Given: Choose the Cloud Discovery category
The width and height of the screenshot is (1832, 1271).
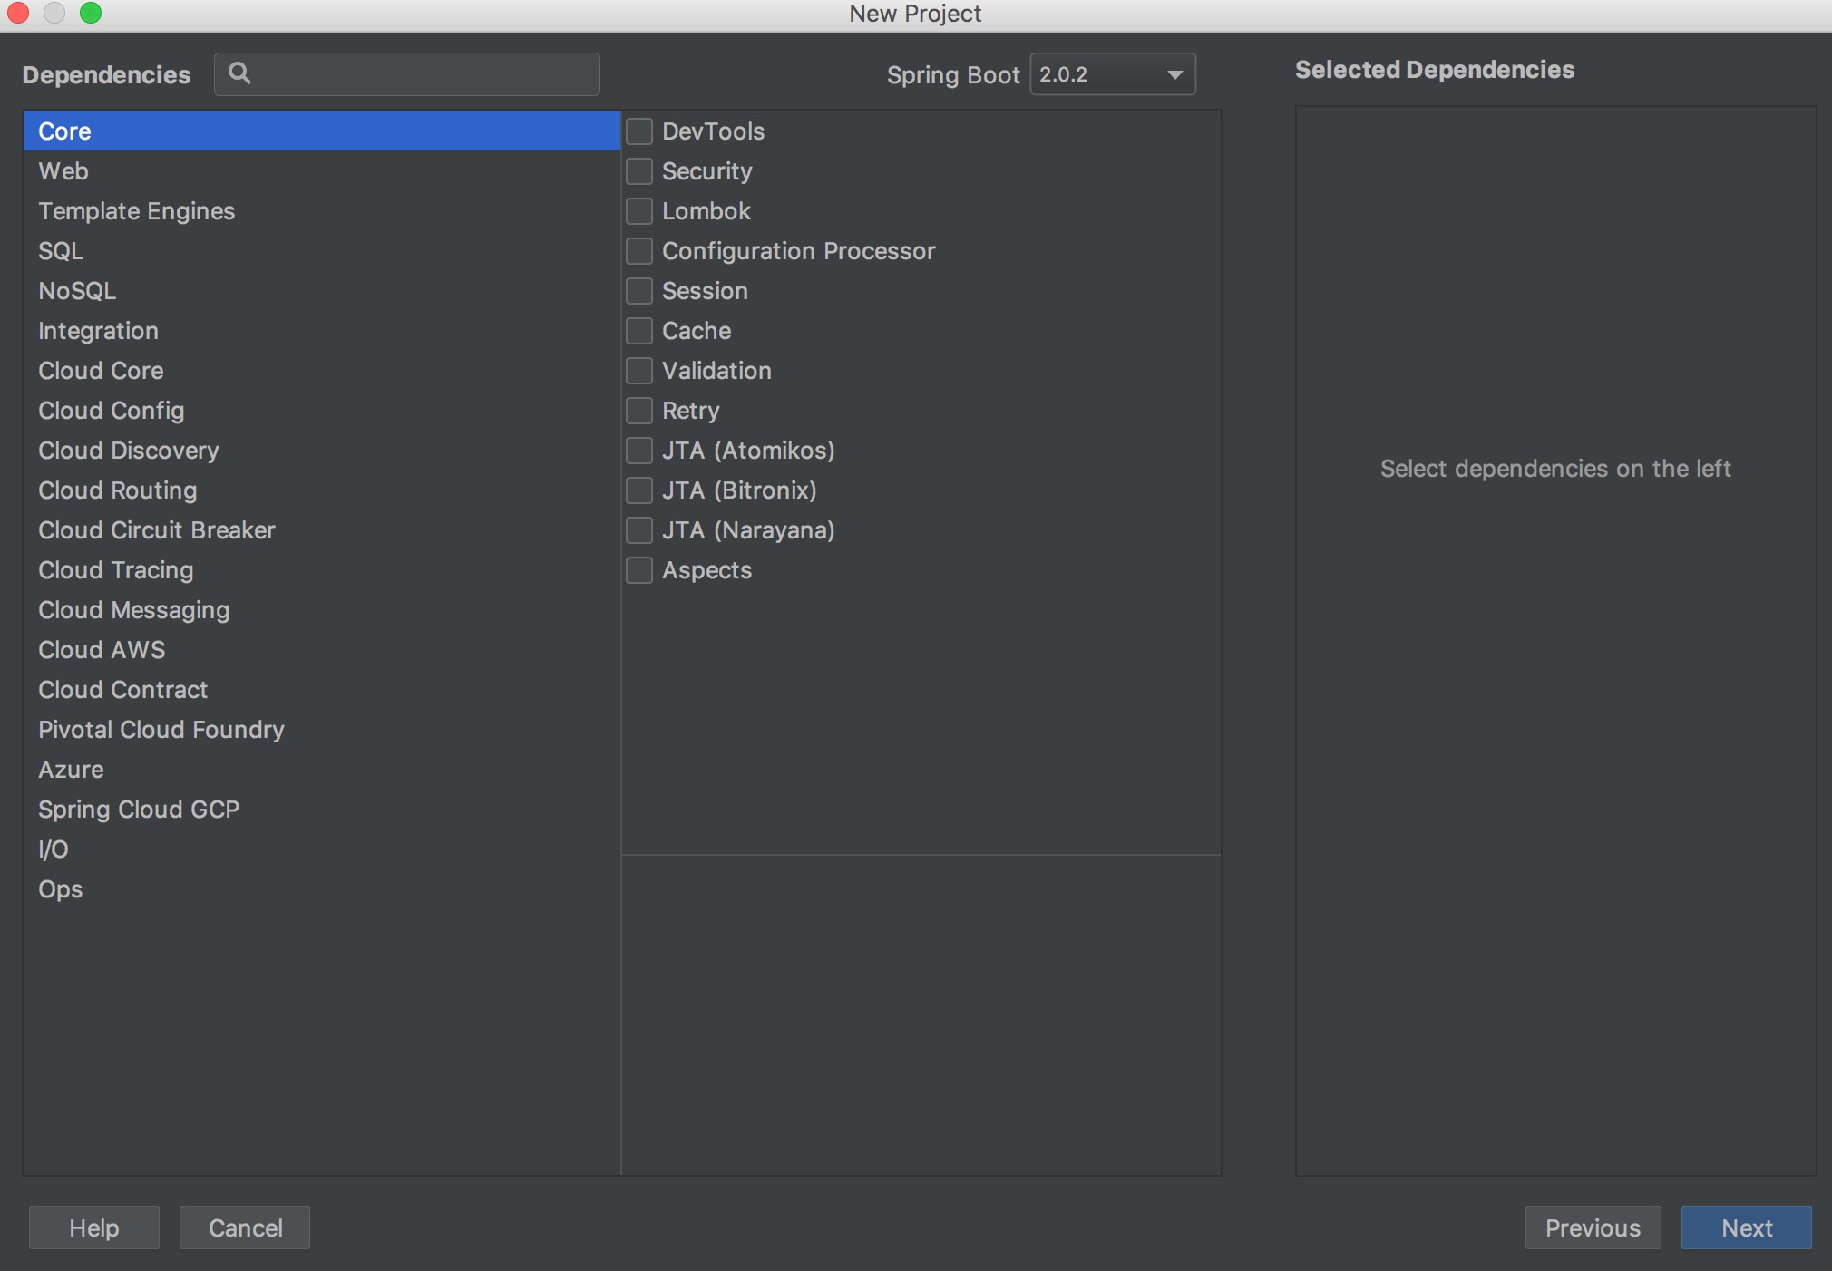Looking at the screenshot, I should tap(129, 451).
